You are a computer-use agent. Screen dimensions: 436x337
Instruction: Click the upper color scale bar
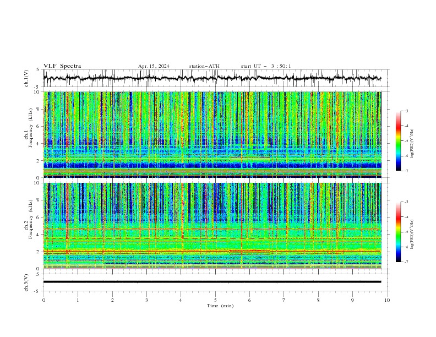point(399,141)
